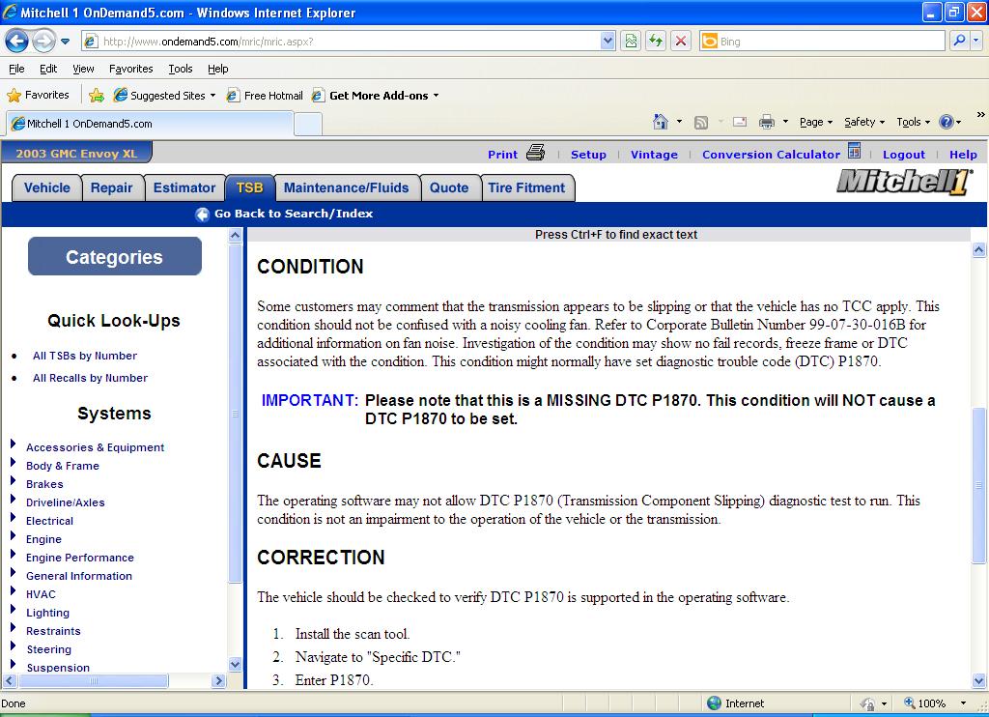Screen dimensions: 989x717
Task: Open the Free Hotmail favorite link
Action: [x=265, y=96]
